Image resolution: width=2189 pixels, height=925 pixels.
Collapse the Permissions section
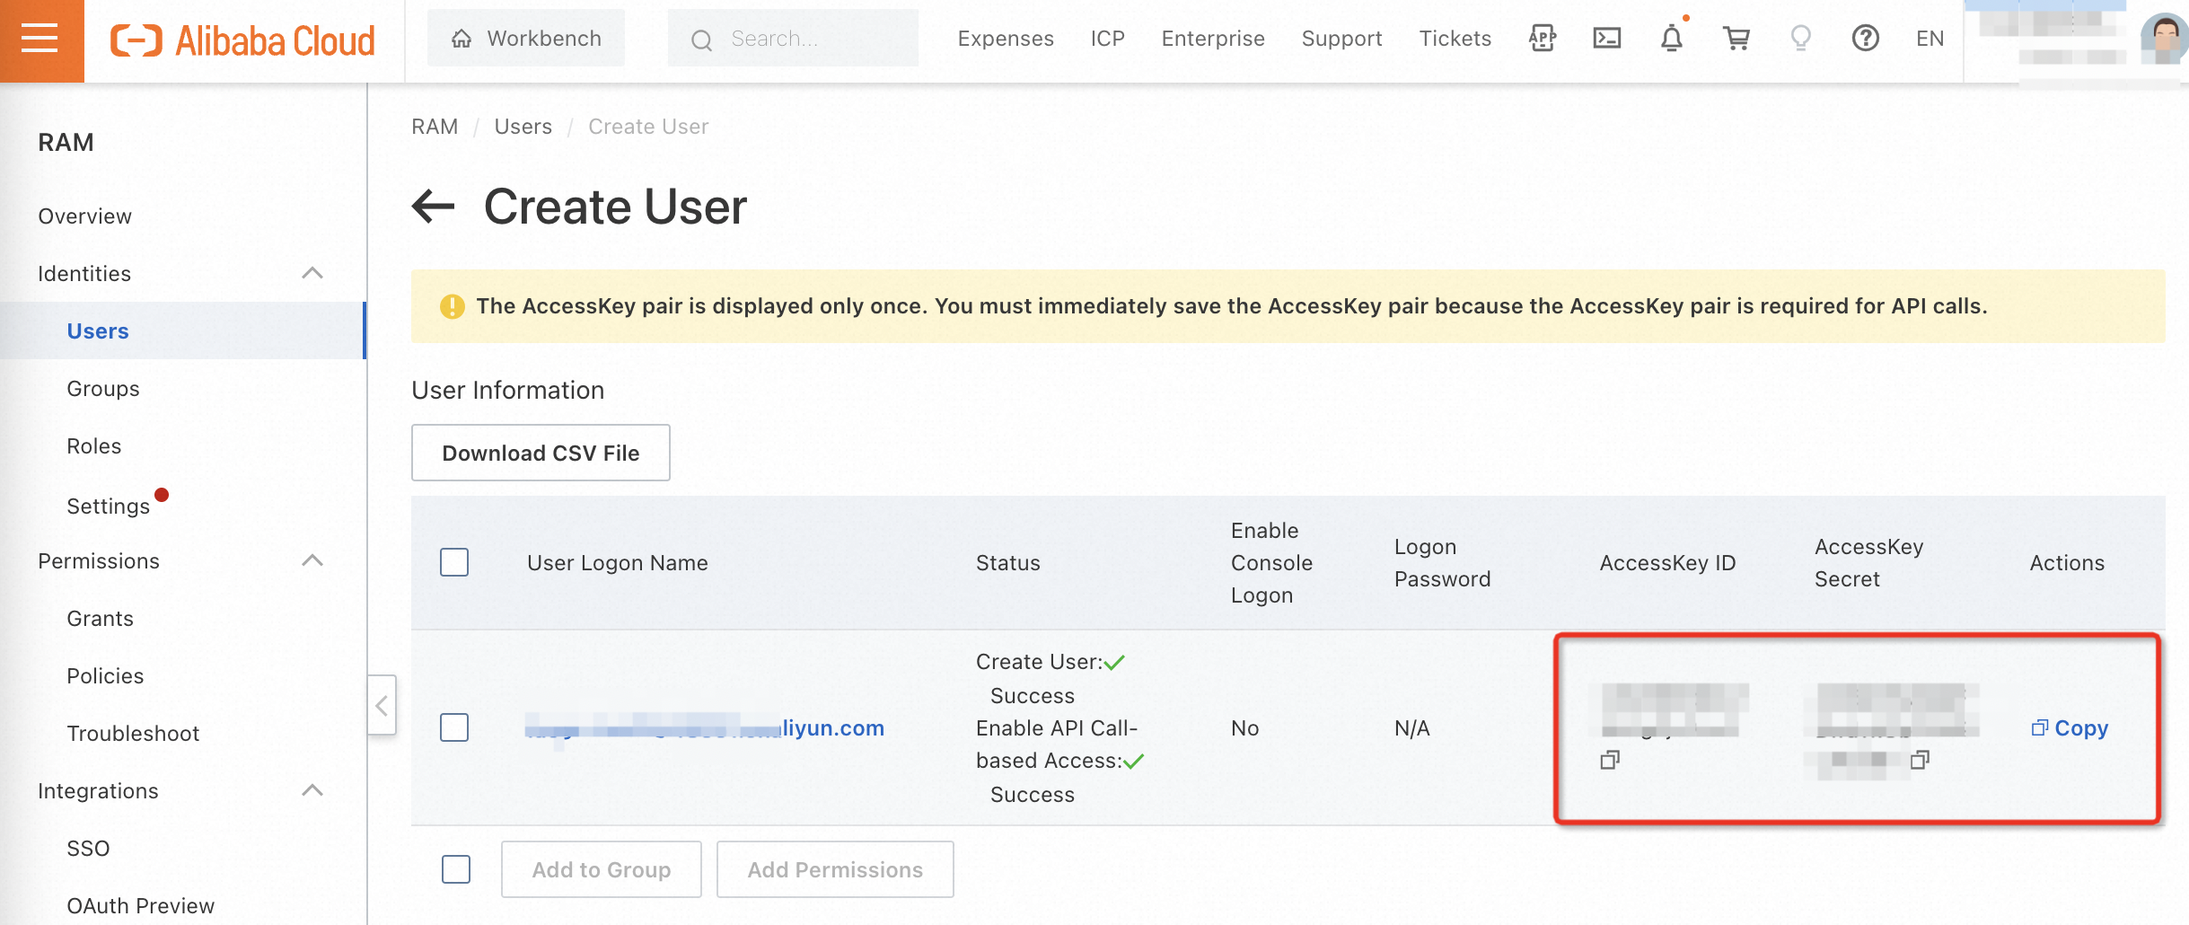(x=312, y=560)
